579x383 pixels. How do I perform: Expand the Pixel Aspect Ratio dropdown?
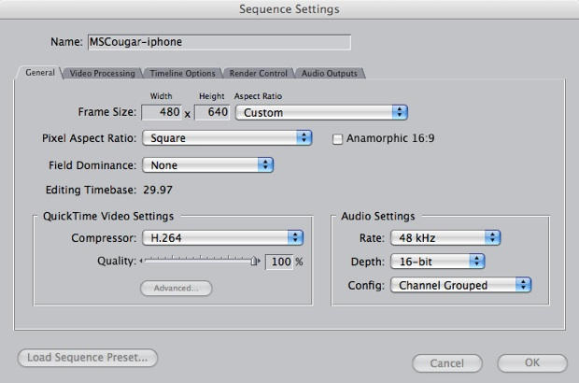point(226,138)
